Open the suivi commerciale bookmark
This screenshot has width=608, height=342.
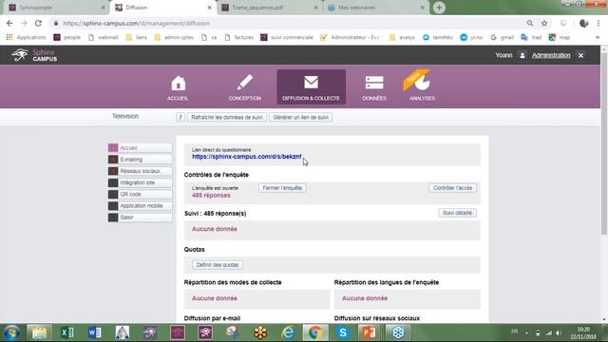click(287, 37)
